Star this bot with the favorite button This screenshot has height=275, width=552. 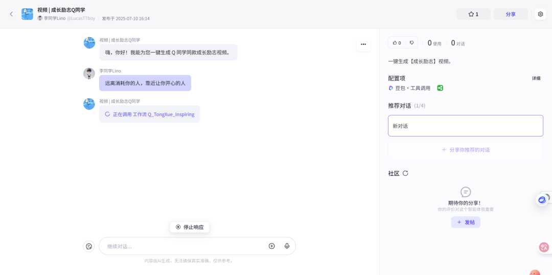(x=473, y=14)
